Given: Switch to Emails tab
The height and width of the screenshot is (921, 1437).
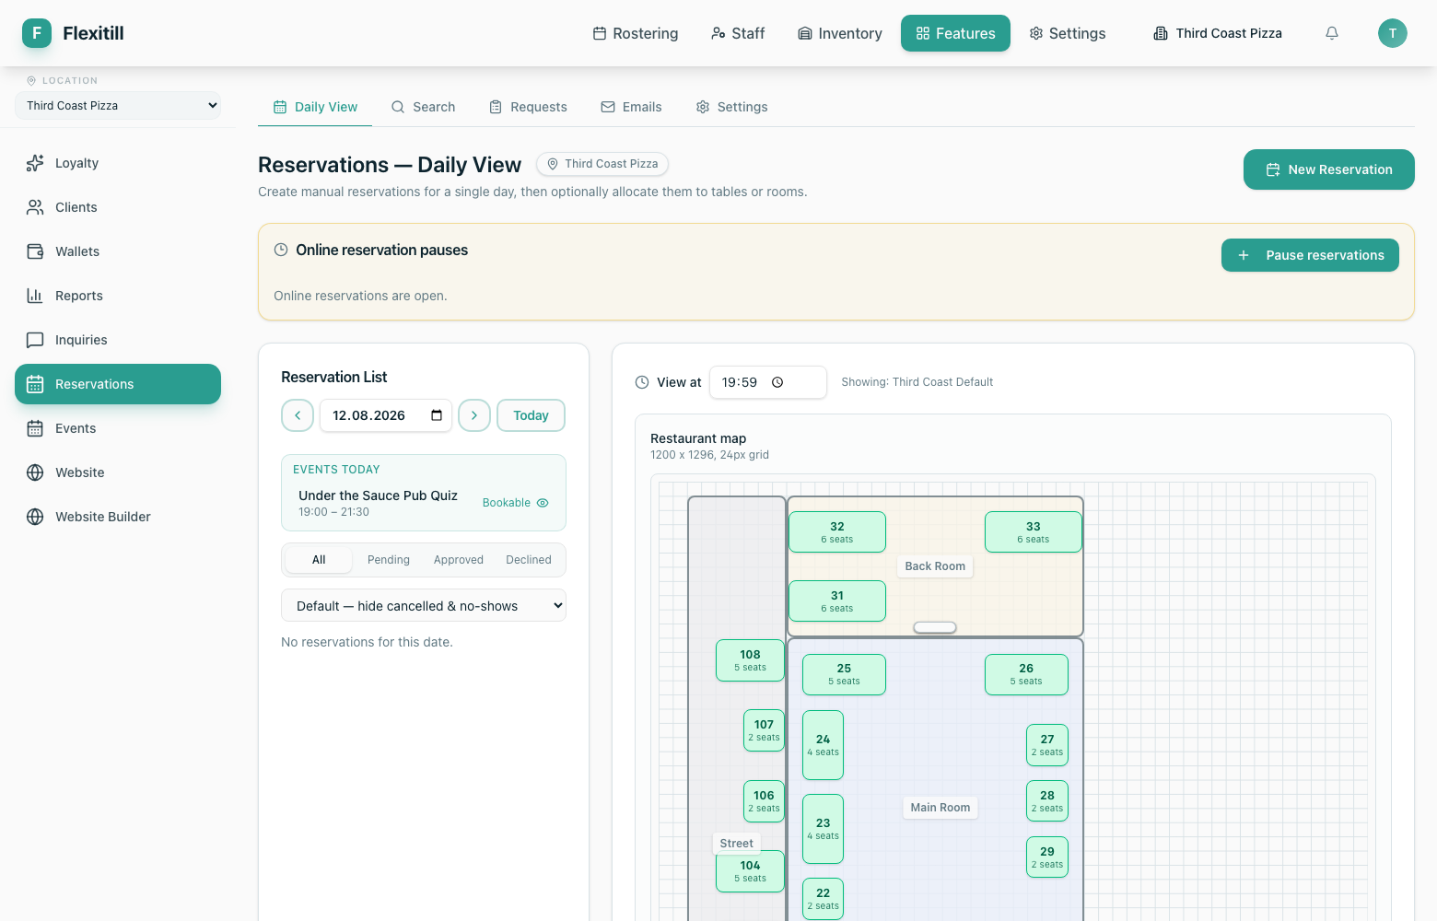Looking at the screenshot, I should [x=632, y=107].
